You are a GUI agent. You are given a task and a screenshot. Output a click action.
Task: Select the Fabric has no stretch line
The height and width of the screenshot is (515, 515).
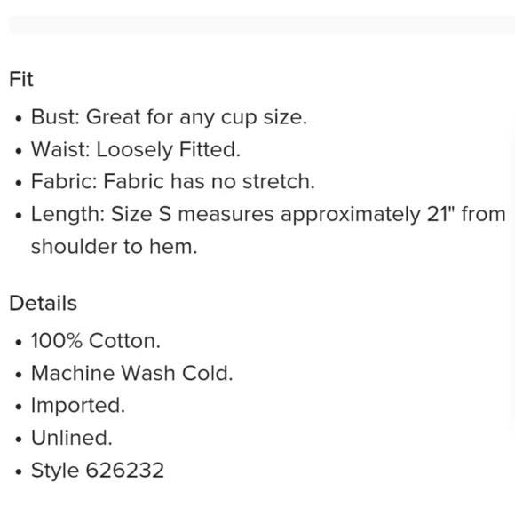point(173,181)
